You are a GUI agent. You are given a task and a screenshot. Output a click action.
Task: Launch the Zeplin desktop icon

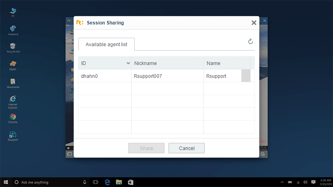tap(13, 65)
